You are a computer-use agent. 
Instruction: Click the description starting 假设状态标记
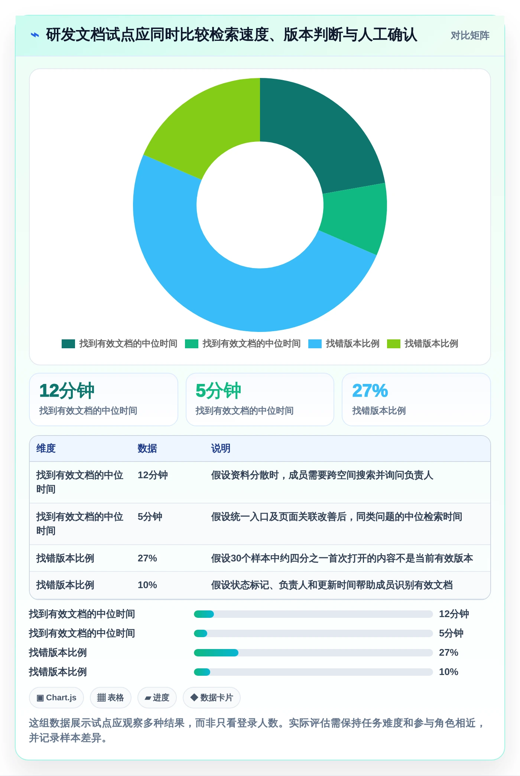(332, 585)
